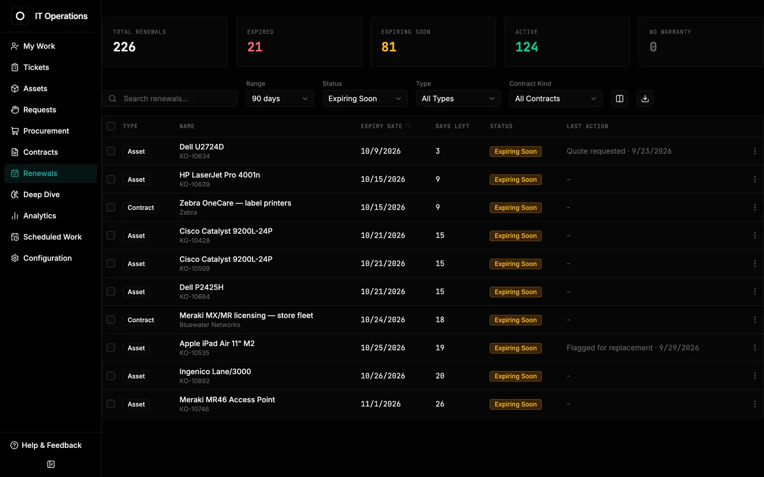Open row actions for Meraki MR46 Access Point
The width and height of the screenshot is (764, 477).
(755, 404)
